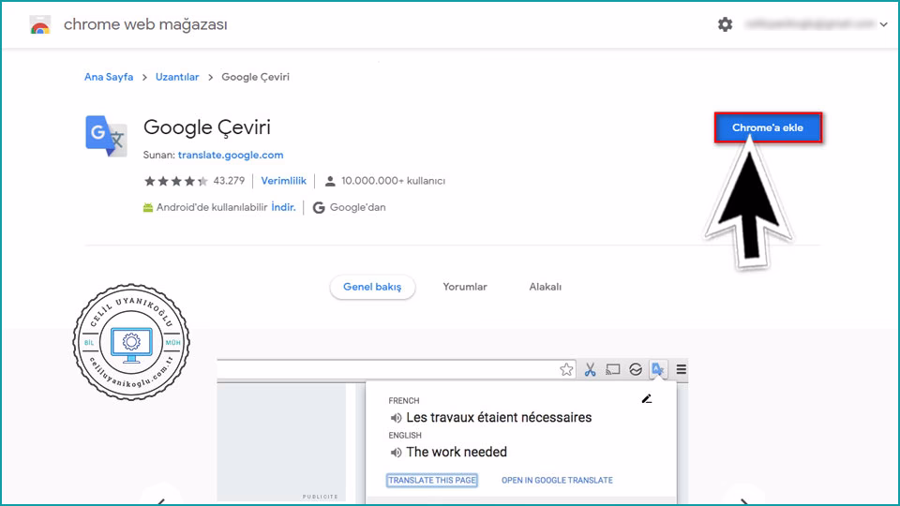The image size is (900, 506).
Task: Select the Genel bakış tab
Action: coord(372,287)
